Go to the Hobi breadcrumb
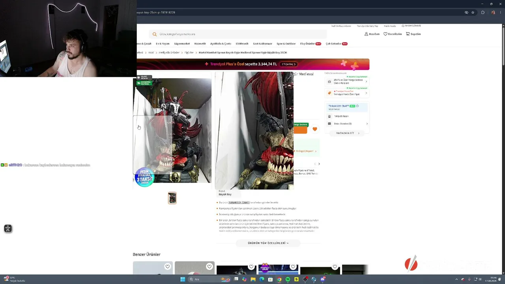 coord(151,52)
